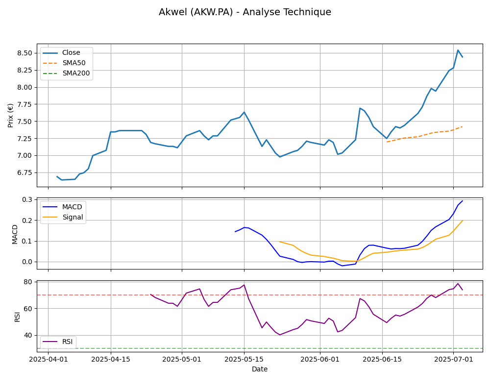Click the 0.3 MACD tick label

point(27,199)
